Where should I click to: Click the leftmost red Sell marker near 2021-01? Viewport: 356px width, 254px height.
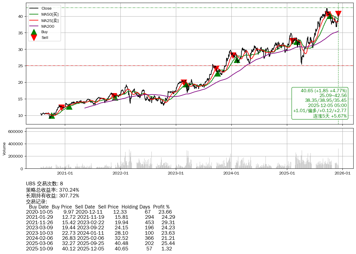[62, 107]
